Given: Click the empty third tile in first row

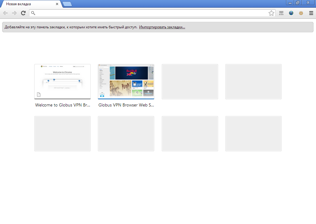Looking at the screenshot, I should (190, 82).
